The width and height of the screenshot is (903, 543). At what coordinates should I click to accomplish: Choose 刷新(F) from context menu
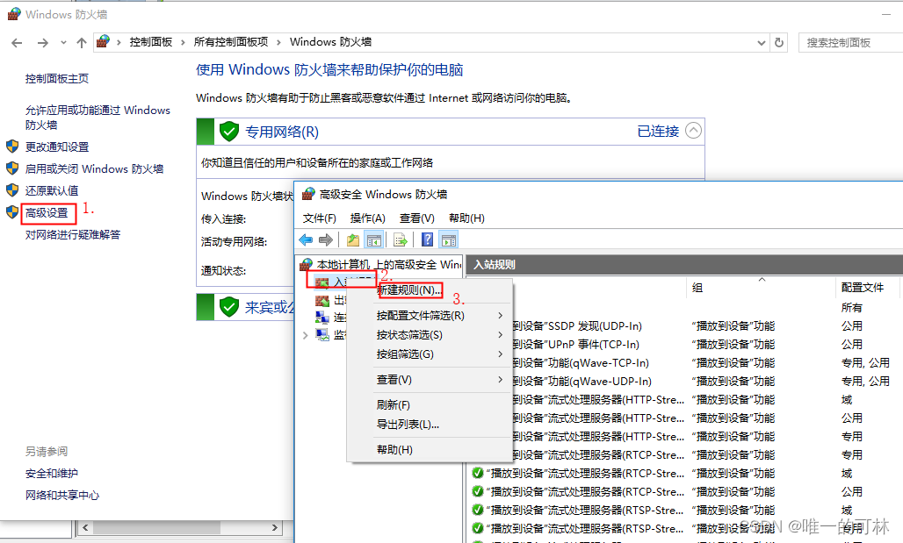click(394, 405)
